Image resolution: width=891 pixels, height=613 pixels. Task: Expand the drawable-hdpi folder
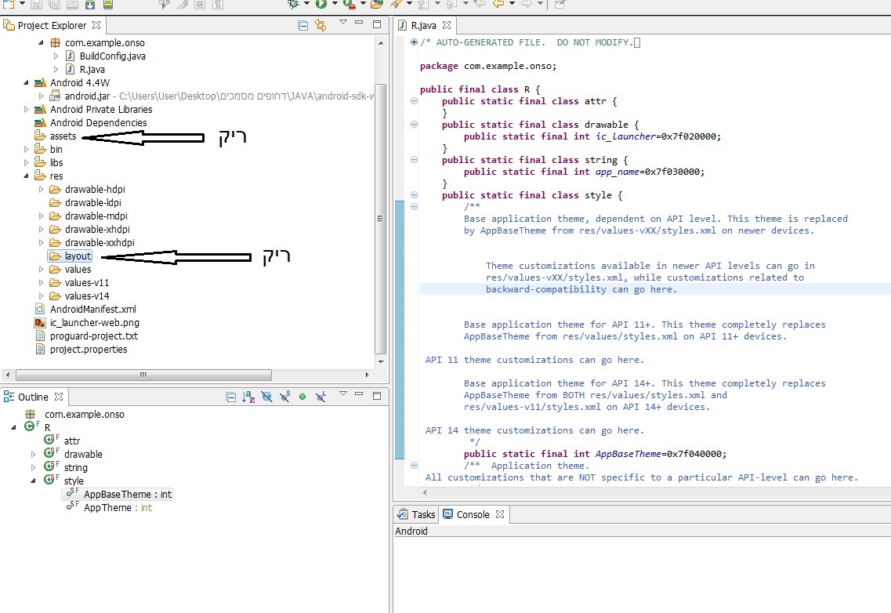(42, 190)
